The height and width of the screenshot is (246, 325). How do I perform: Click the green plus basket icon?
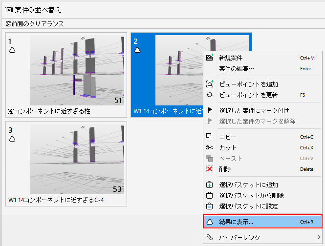click(210, 184)
